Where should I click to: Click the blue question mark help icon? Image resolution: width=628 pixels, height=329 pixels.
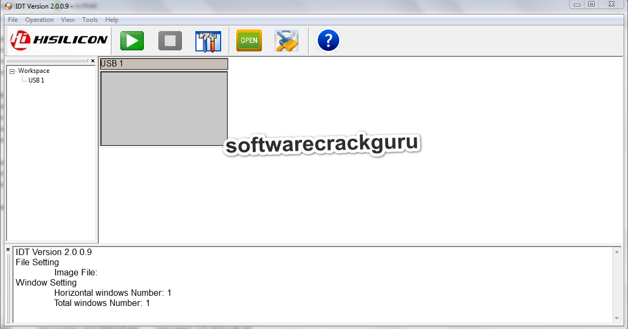coord(328,40)
